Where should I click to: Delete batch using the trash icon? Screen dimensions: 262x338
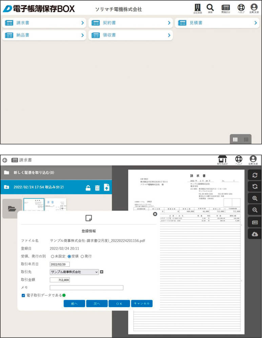tap(97, 188)
